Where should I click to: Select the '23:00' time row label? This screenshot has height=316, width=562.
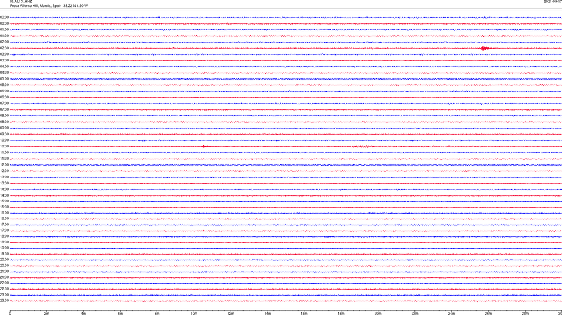click(x=4, y=295)
